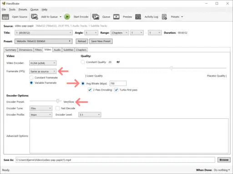Click the Reload button
The height and width of the screenshot is (174, 233).
(x=82, y=41)
